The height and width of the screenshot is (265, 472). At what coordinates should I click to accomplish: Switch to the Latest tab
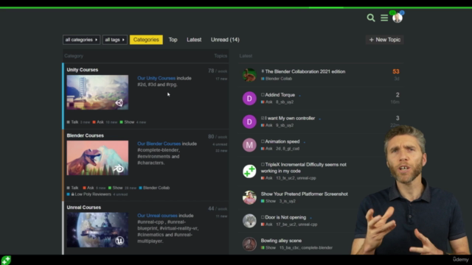pos(194,40)
